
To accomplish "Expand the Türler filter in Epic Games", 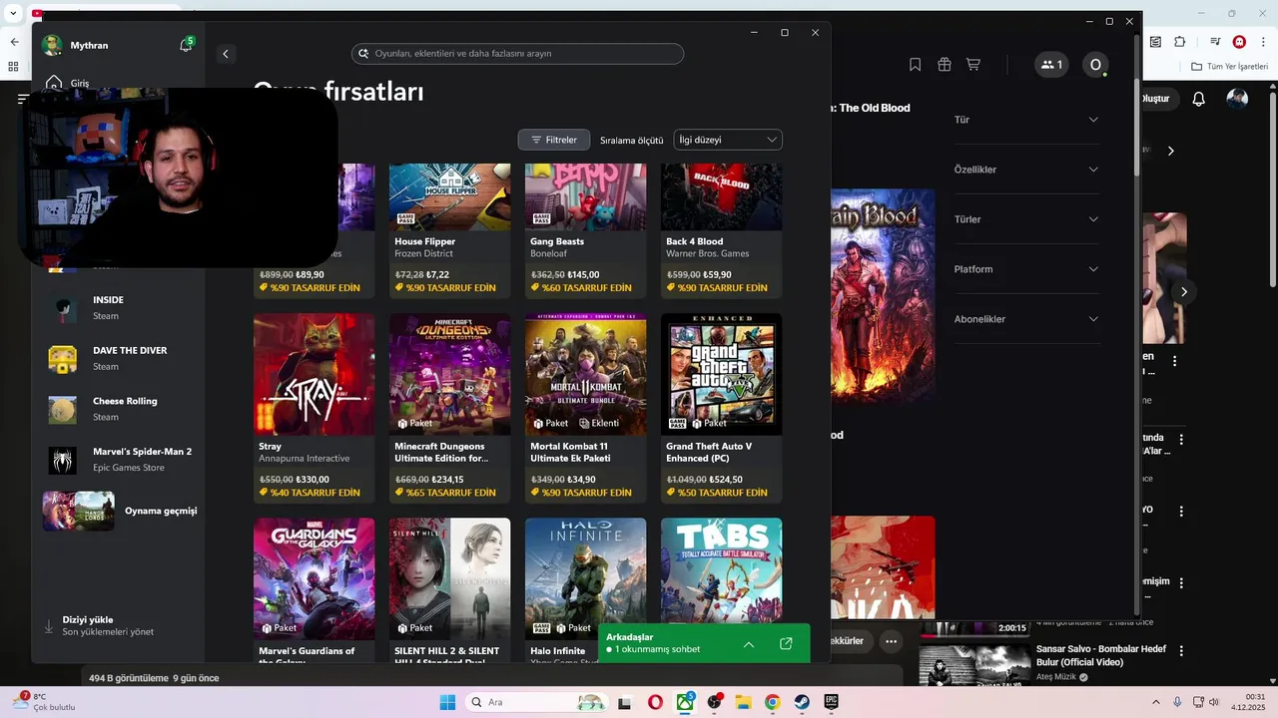I will click(x=1026, y=219).
